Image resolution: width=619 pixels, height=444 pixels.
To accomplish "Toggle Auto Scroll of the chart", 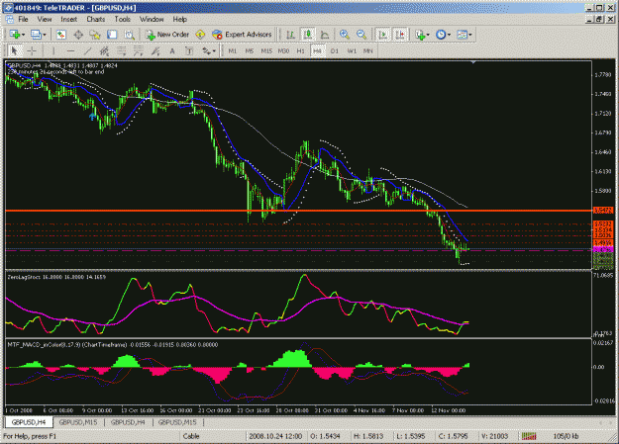I will click(382, 35).
